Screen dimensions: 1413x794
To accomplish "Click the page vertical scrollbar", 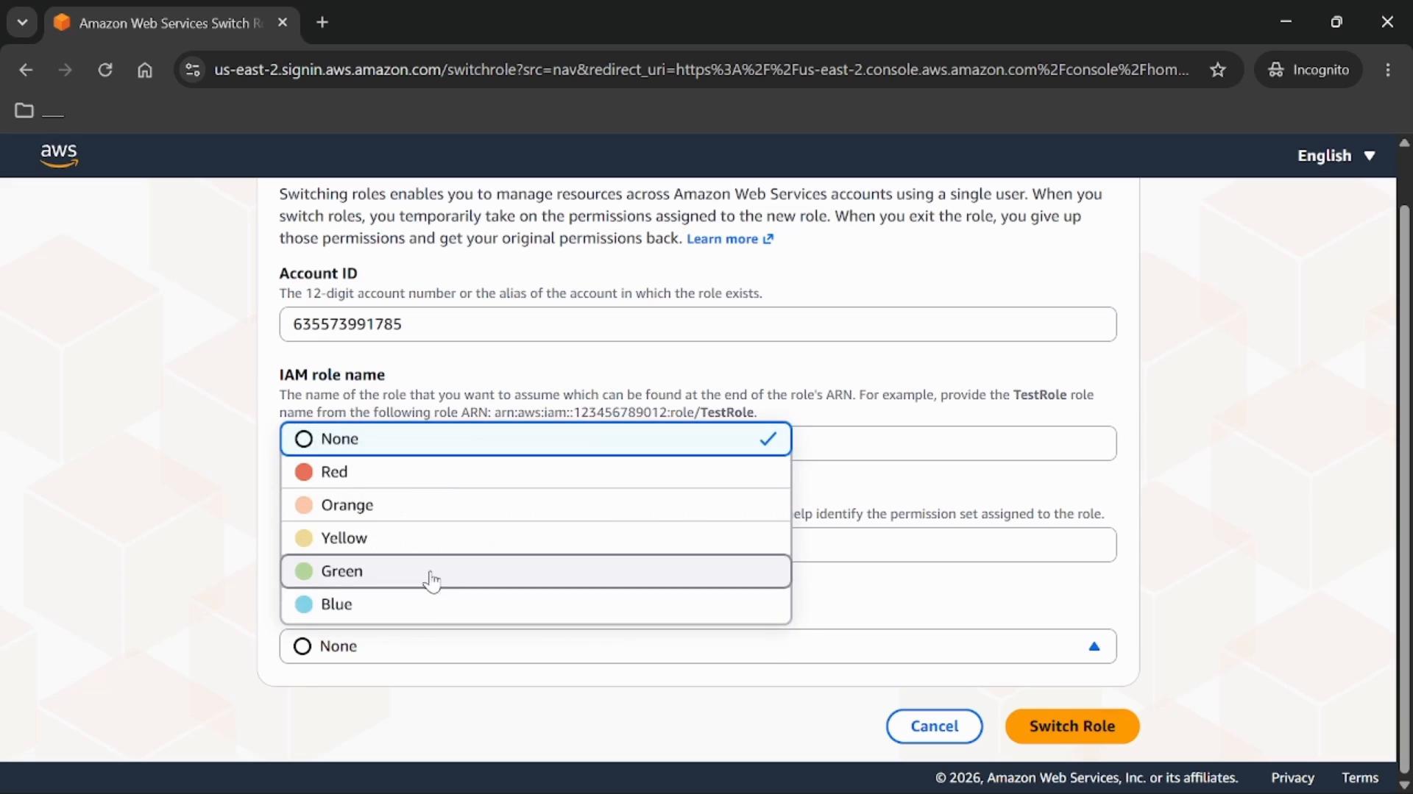I will (x=1404, y=489).
